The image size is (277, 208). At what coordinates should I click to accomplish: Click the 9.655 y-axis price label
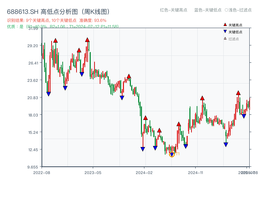point(33,167)
